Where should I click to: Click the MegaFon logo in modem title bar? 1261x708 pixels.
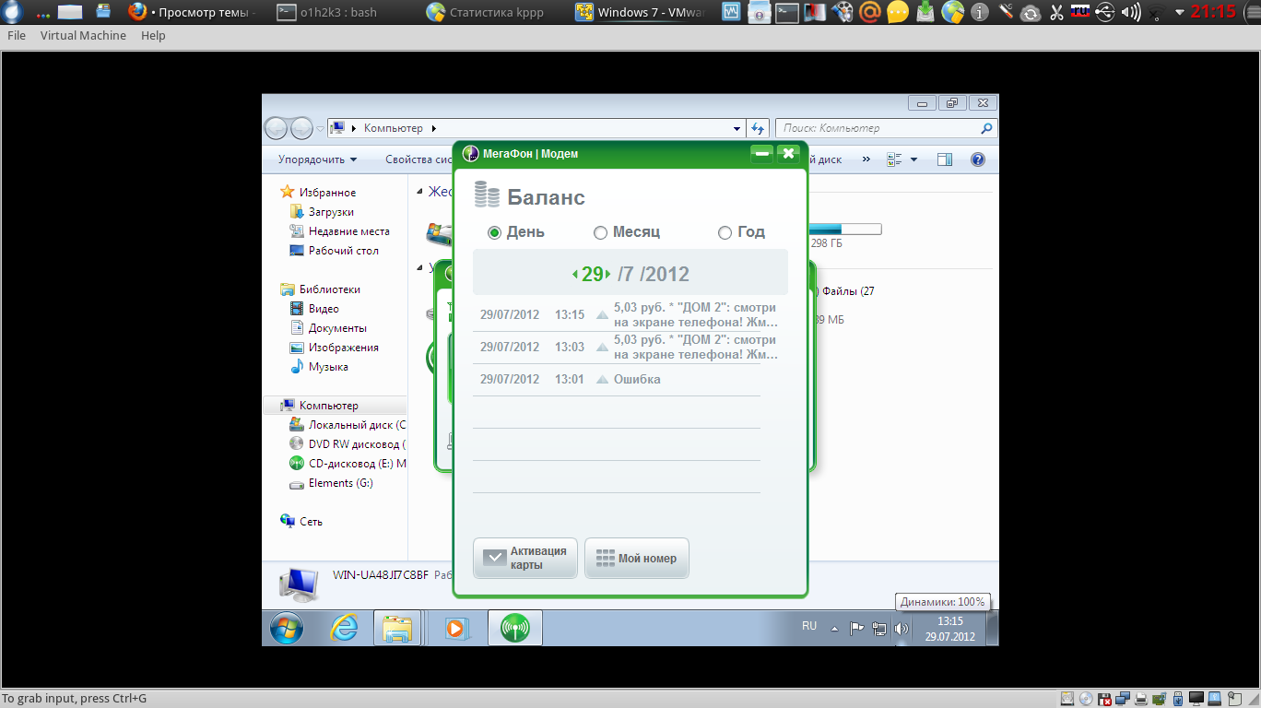pos(470,154)
